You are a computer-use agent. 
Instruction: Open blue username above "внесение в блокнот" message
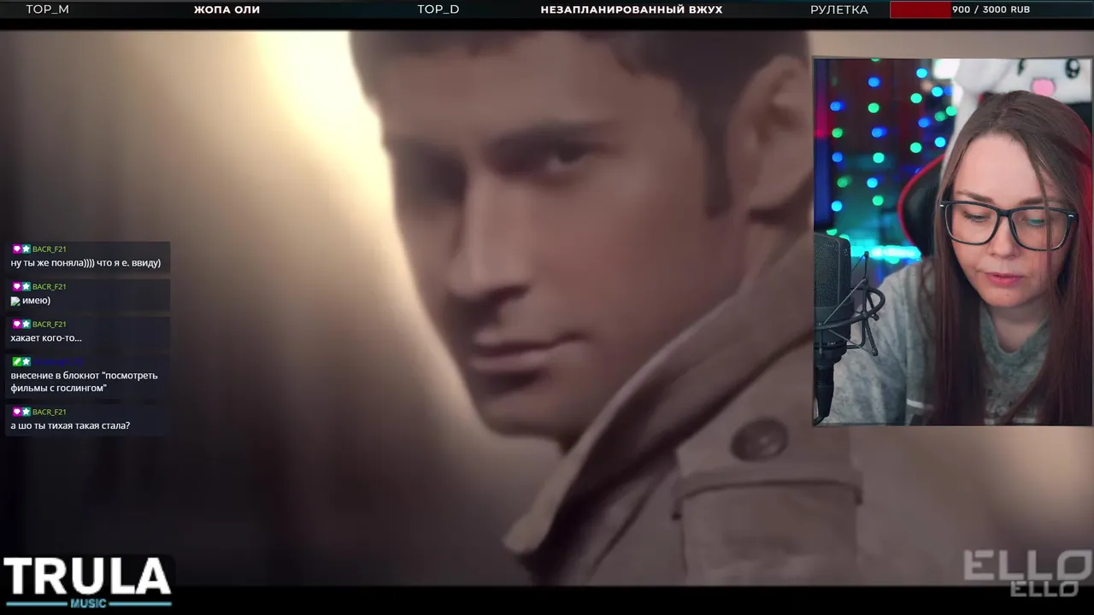click(58, 361)
